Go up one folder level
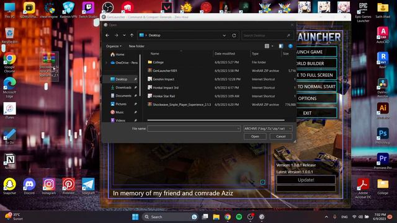397x223 pixels. [132, 35]
